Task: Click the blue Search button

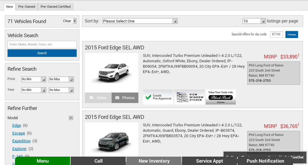Action: click(42, 53)
